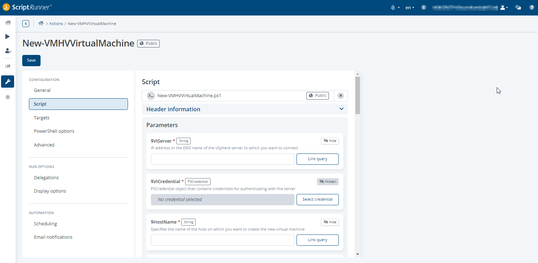Expand the Header information section
This screenshot has height=263, width=538.
tap(341, 109)
